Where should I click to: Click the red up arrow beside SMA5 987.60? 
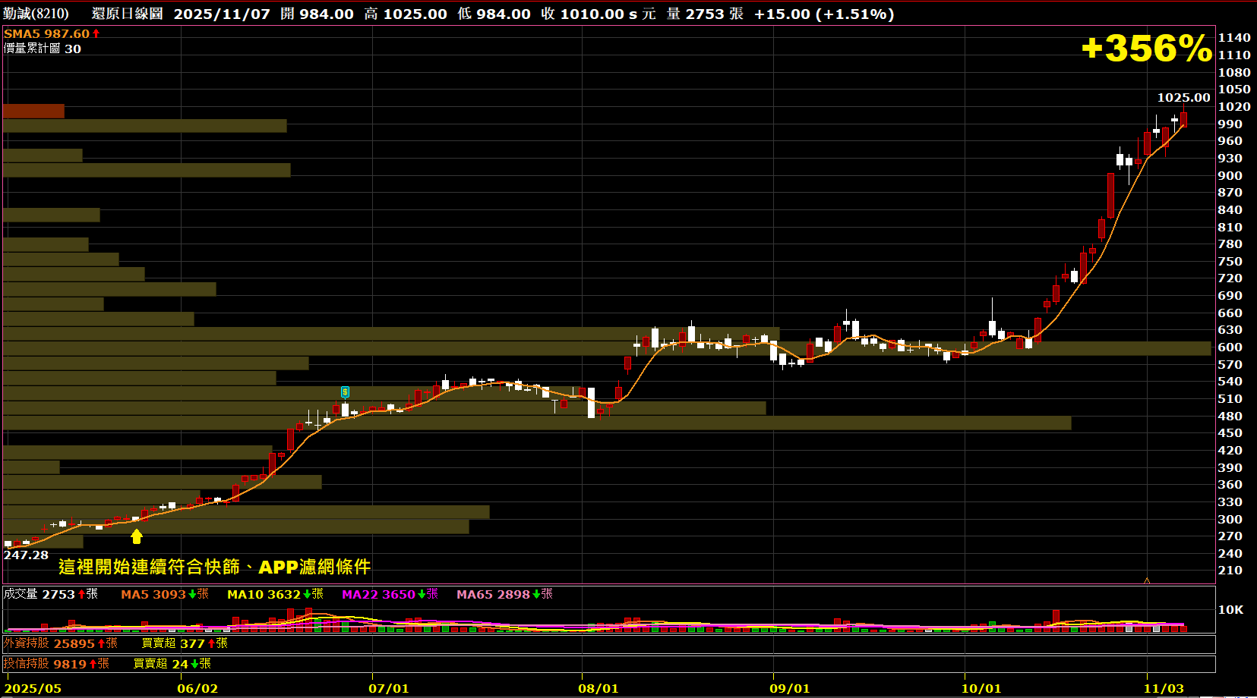pos(96,34)
